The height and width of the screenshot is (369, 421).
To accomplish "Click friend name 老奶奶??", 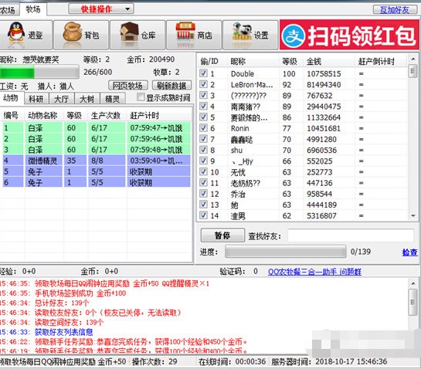I will [246, 183].
